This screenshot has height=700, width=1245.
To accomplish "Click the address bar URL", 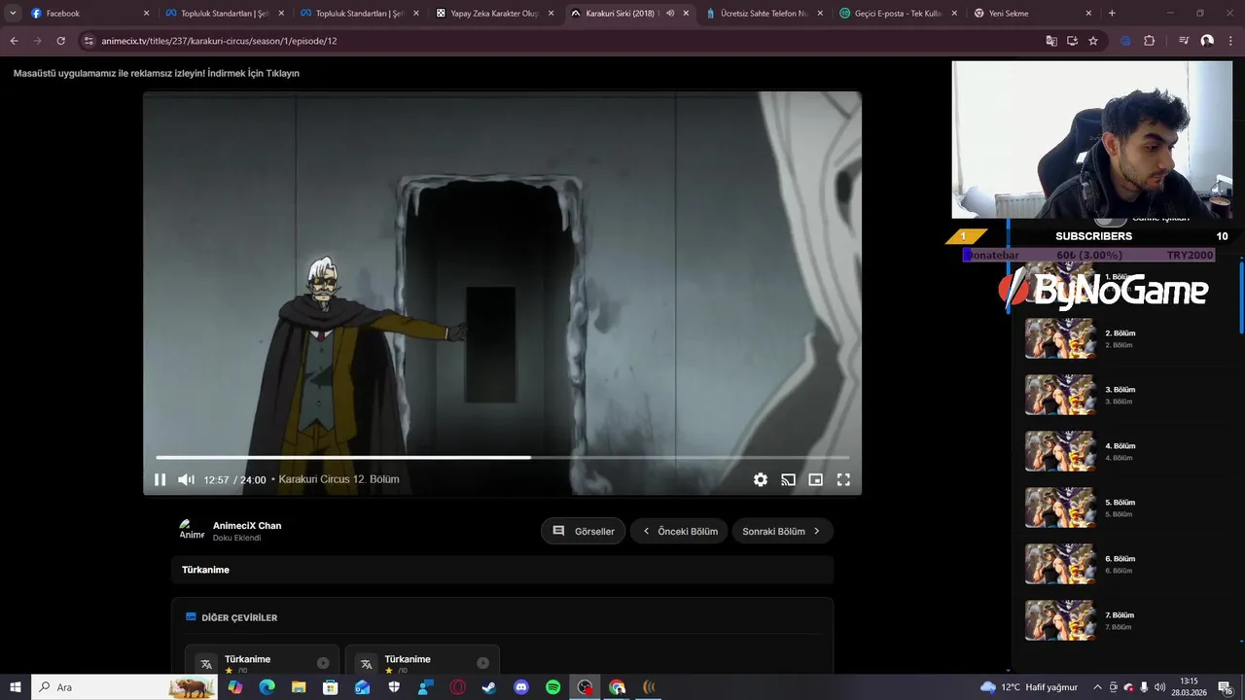I will pyautogui.click(x=219, y=42).
